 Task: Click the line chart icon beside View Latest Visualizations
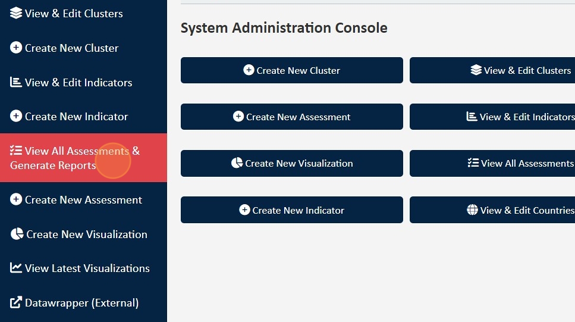point(16,268)
